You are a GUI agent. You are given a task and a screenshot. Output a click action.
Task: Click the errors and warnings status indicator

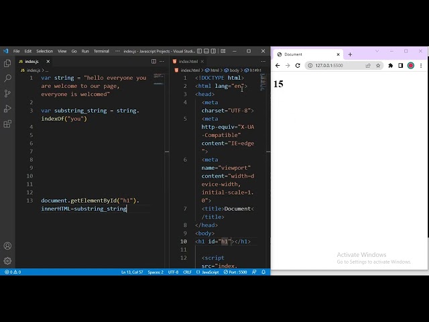coord(13,272)
